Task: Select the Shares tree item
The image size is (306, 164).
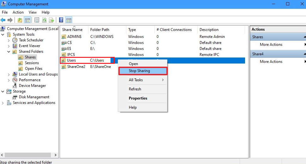Action: click(30, 57)
